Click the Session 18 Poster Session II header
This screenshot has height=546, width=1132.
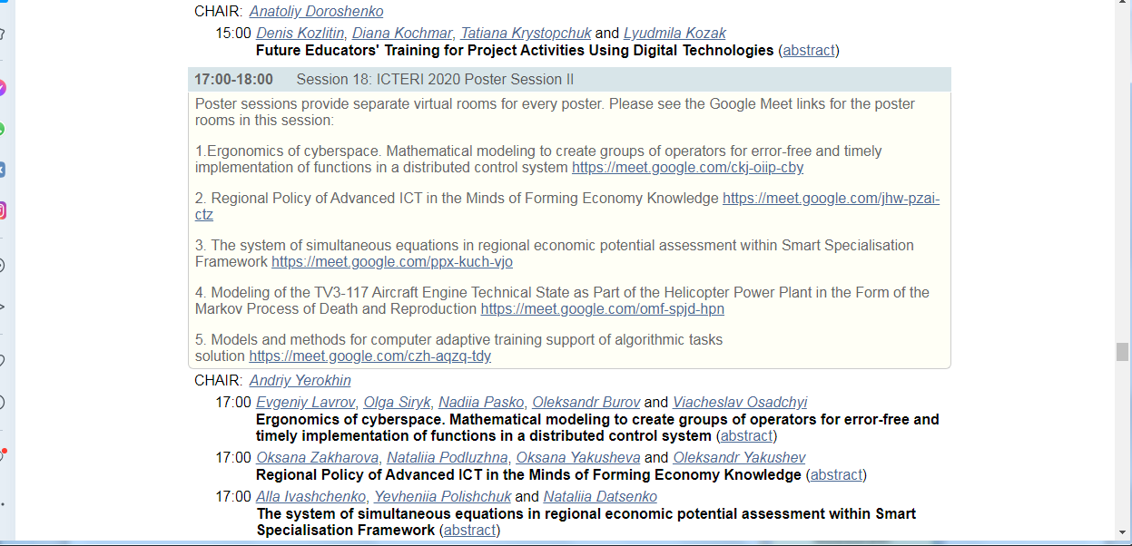[434, 80]
